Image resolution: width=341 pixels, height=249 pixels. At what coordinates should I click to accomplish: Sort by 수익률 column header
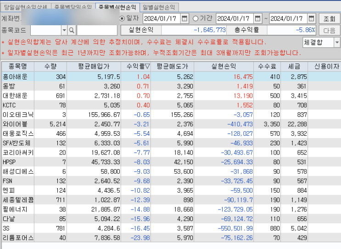136,66
